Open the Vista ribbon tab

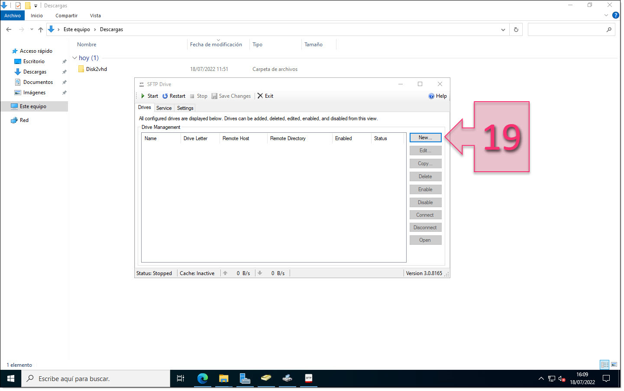95,16
